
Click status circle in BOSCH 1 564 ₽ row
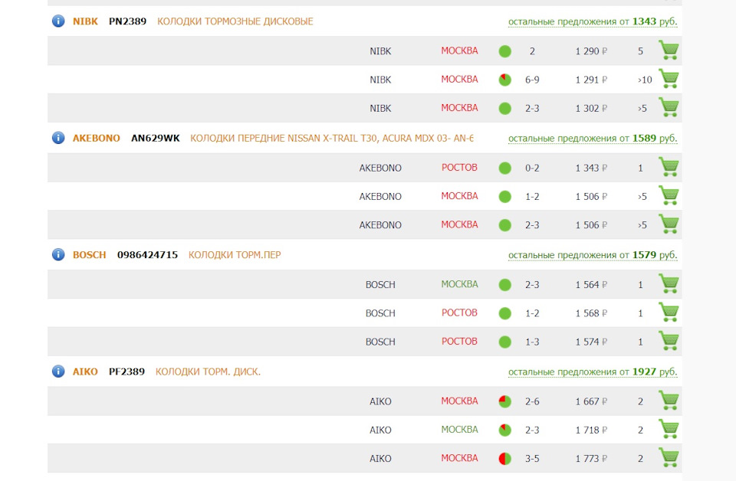pos(505,285)
